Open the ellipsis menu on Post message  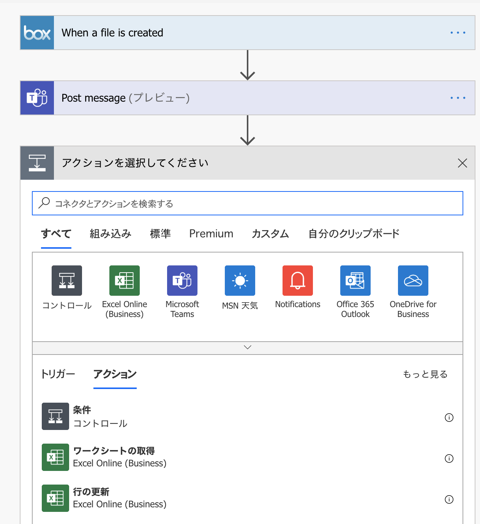(x=458, y=97)
